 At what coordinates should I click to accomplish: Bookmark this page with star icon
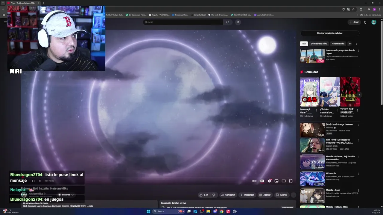pos(353,9)
